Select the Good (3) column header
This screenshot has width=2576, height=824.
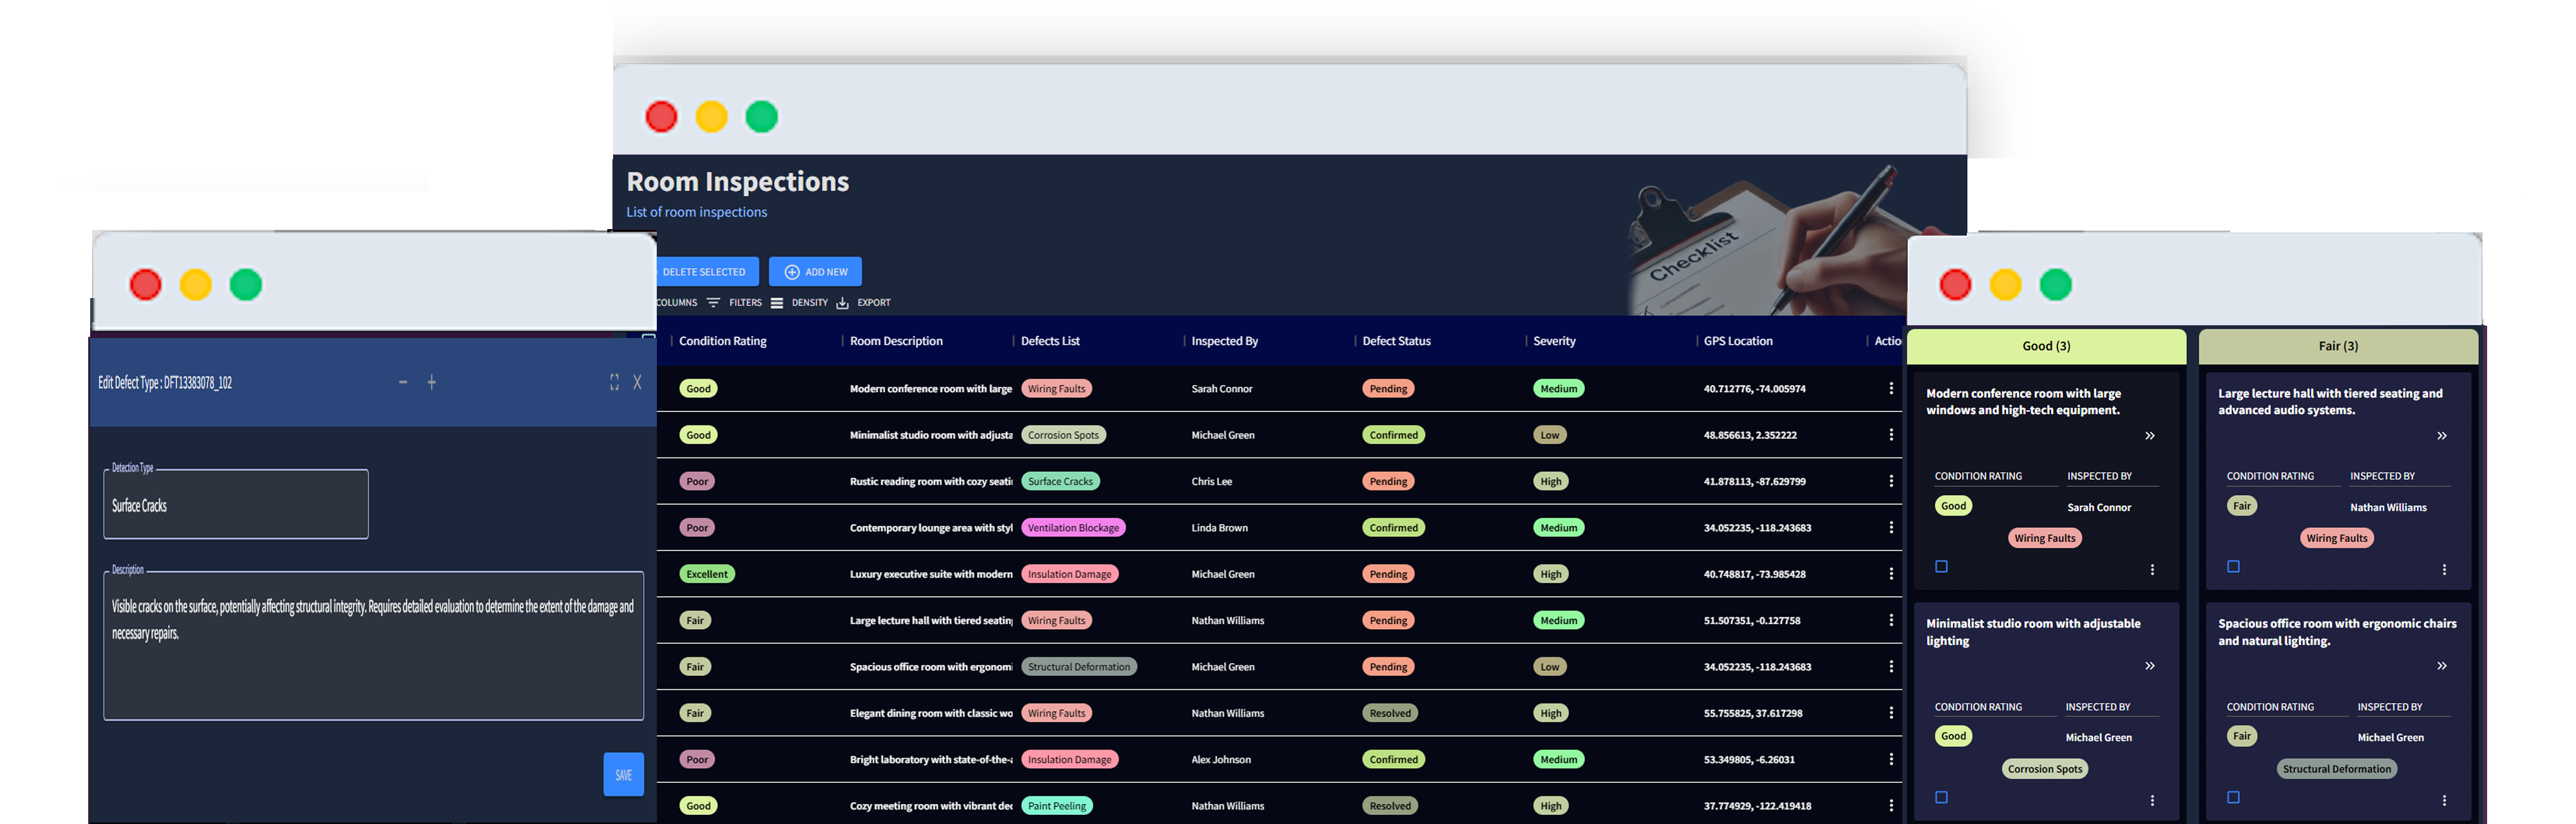[2046, 345]
